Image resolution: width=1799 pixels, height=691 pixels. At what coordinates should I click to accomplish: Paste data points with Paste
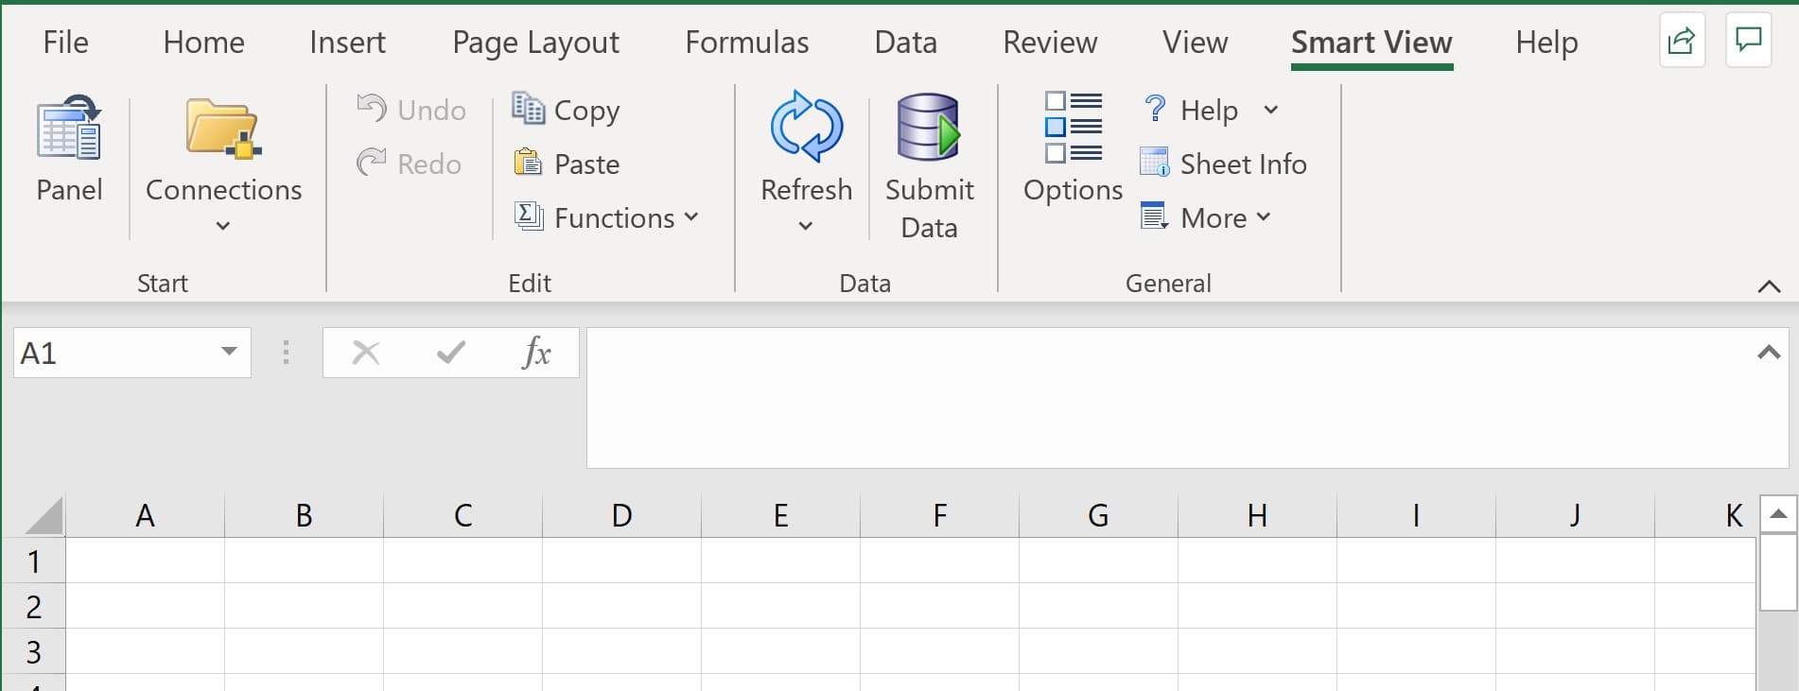coord(566,164)
